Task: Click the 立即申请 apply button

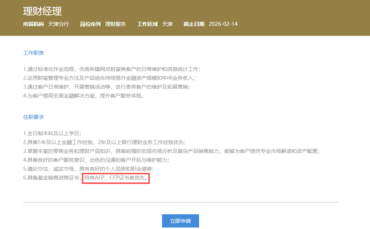Action: click(x=181, y=221)
